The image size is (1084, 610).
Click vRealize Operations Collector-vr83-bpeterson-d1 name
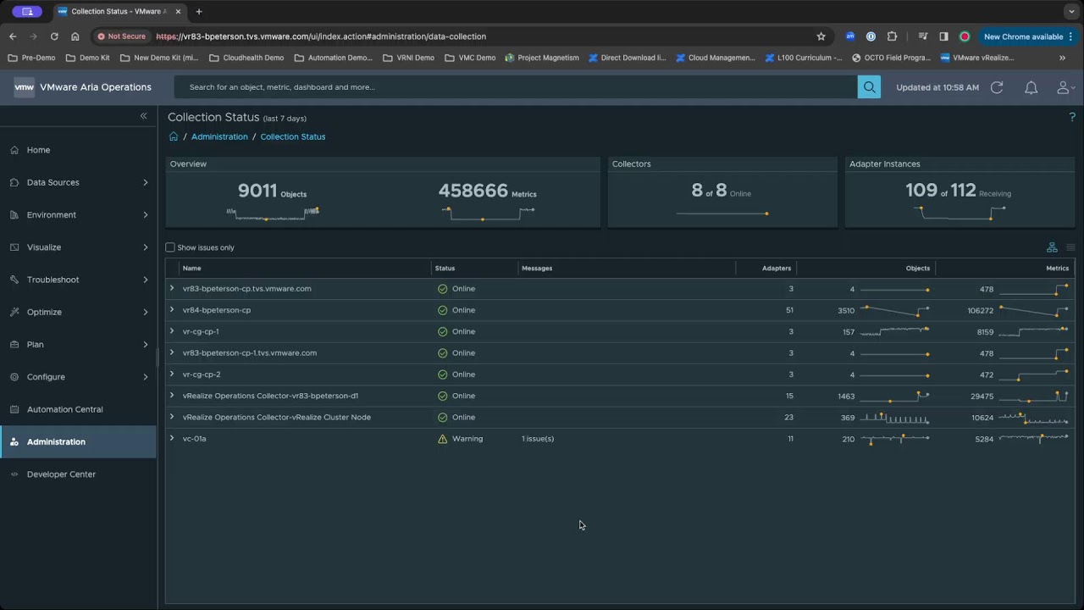click(x=270, y=396)
